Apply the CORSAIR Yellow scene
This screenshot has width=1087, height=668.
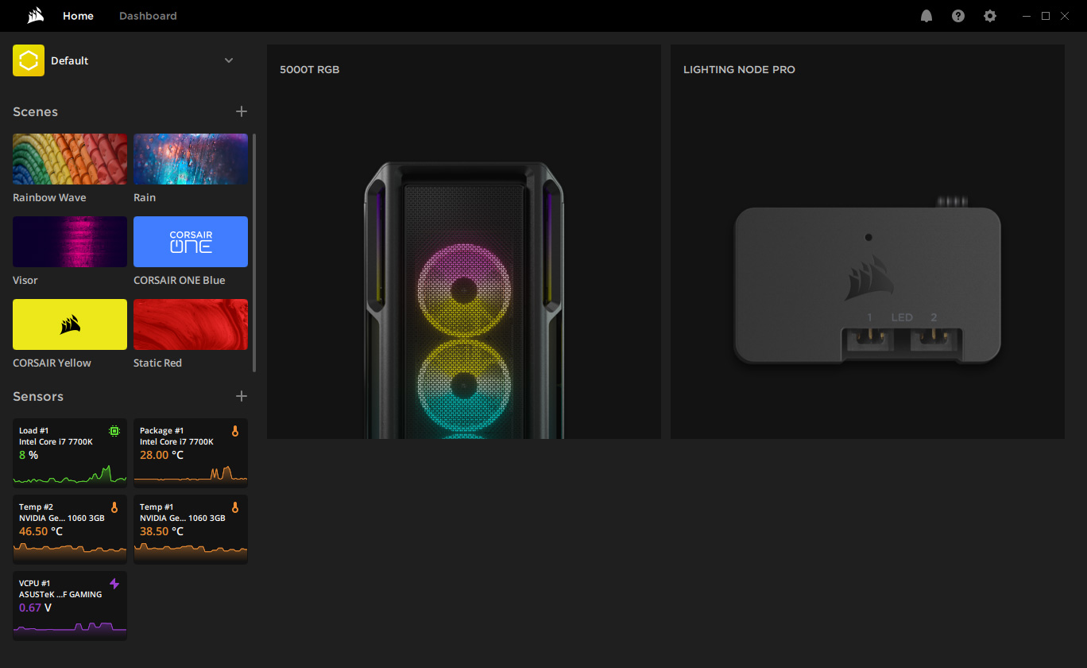point(70,324)
